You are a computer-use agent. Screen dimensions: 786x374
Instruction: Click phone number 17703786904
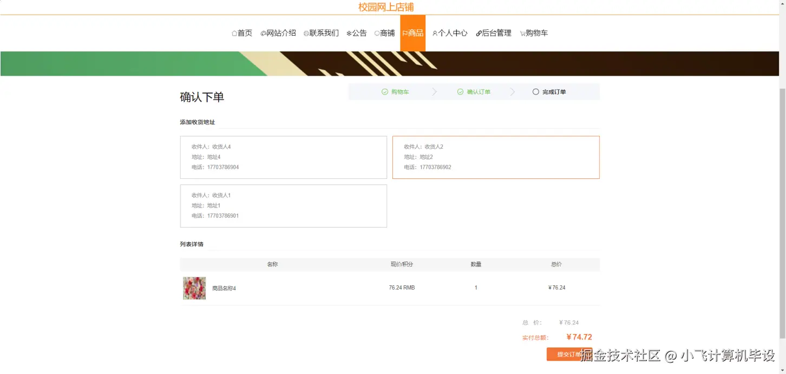pyautogui.click(x=223, y=168)
